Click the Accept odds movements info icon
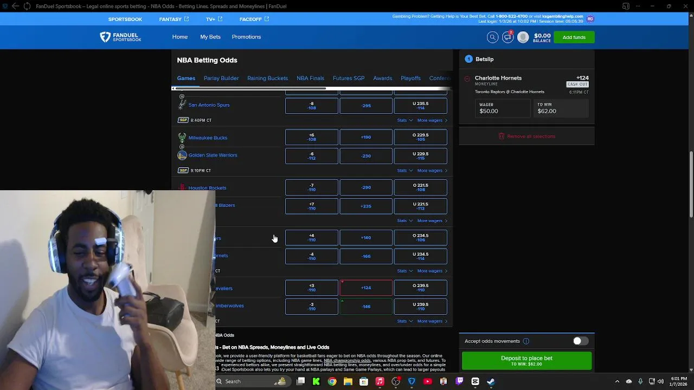The width and height of the screenshot is (694, 390). click(526, 341)
